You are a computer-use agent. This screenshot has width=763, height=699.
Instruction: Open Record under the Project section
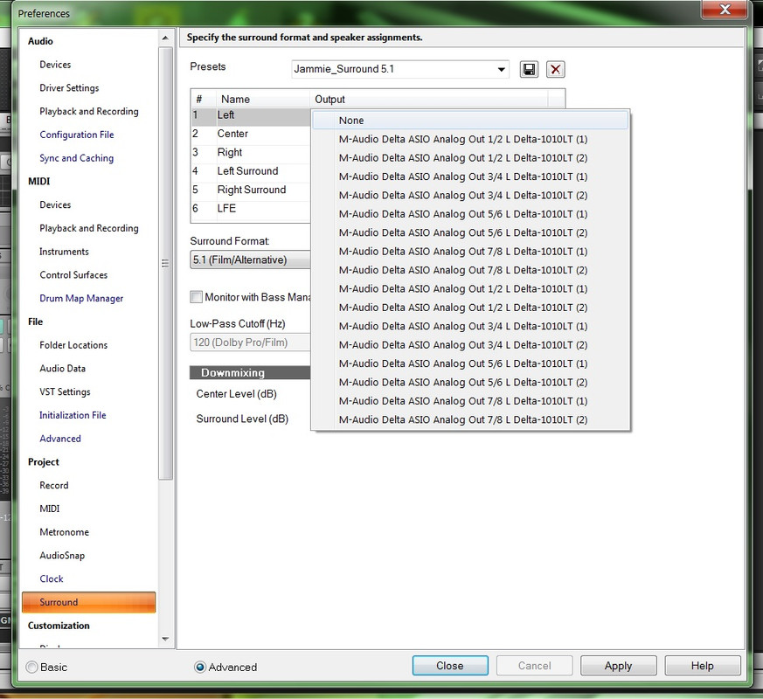[53, 485]
